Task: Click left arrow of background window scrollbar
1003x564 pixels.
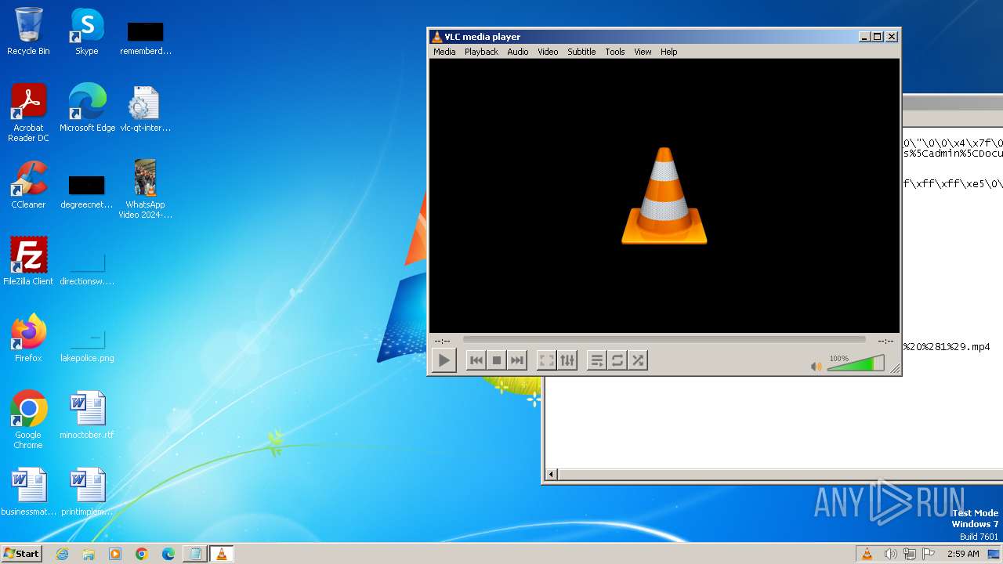Action: [551, 474]
